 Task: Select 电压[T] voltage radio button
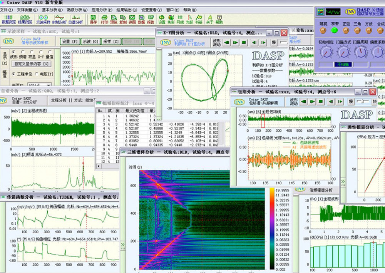[x=37, y=74]
